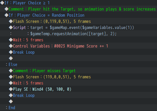Click the 'If : Player Choice = Random Position' line

point(78,15)
